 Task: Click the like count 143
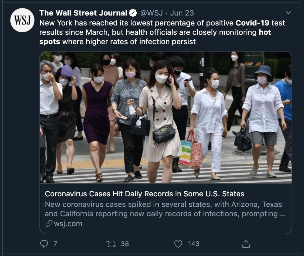coord(194,244)
